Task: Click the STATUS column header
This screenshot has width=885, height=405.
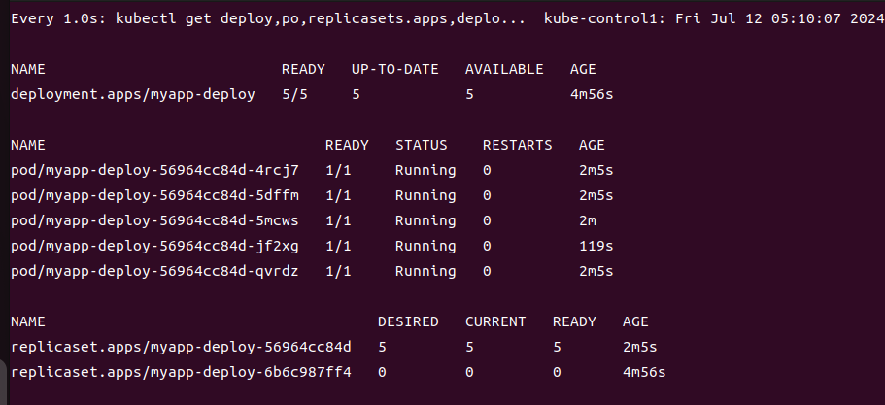Action: click(x=421, y=145)
